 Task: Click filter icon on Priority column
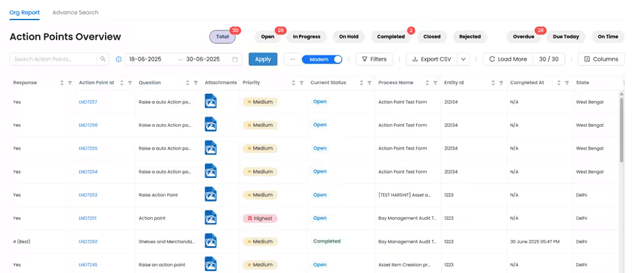[x=301, y=83]
